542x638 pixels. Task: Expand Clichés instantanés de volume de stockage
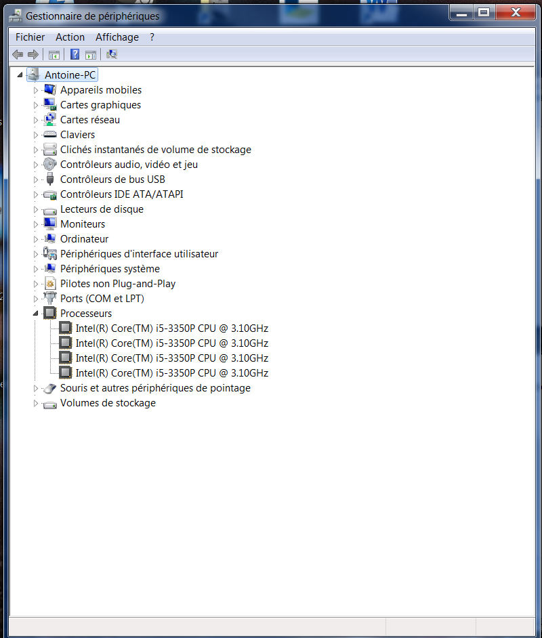(36, 150)
